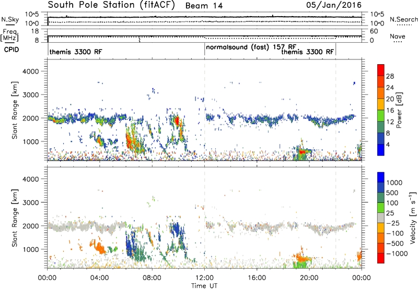This screenshot has width=418, height=289.
Task: Click the red power echo near 19:30 UT
Action: (303, 152)
